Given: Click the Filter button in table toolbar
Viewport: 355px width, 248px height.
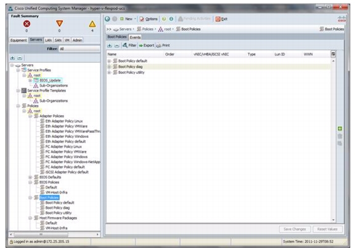Looking at the screenshot, I should (x=129, y=46).
